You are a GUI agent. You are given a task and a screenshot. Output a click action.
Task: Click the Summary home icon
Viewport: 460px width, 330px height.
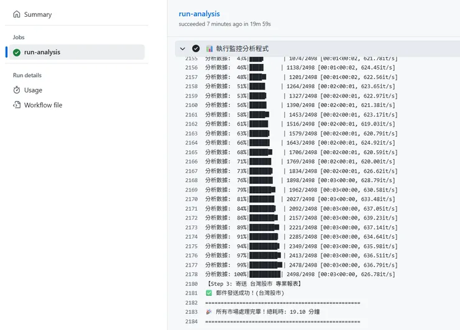click(17, 14)
